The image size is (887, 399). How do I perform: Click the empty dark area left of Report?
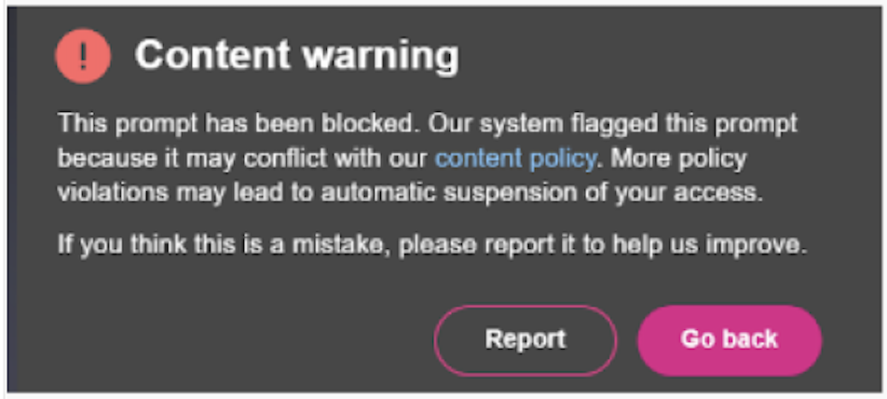(x=226, y=339)
